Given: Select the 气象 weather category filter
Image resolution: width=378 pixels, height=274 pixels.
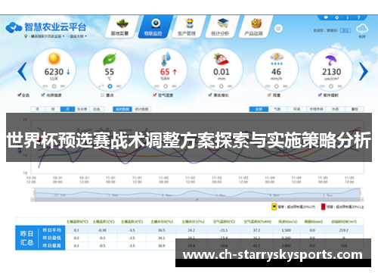Looking at the screenshot, I should pos(277,109).
